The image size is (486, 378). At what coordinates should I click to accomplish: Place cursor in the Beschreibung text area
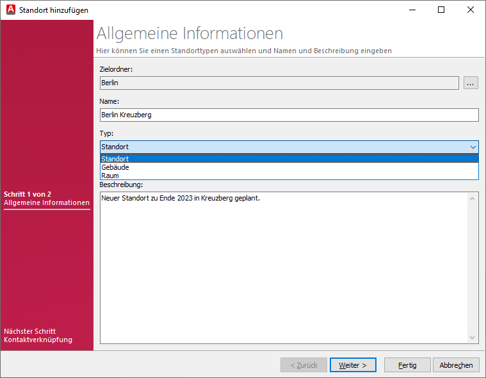[x=282, y=269]
